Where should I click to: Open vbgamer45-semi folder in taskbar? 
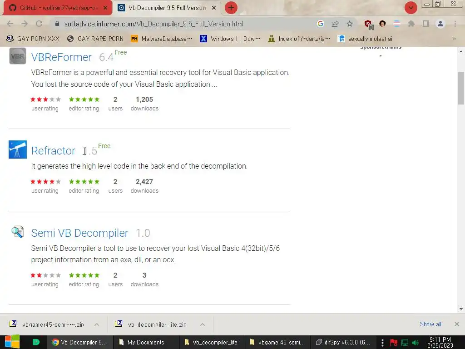click(277, 342)
